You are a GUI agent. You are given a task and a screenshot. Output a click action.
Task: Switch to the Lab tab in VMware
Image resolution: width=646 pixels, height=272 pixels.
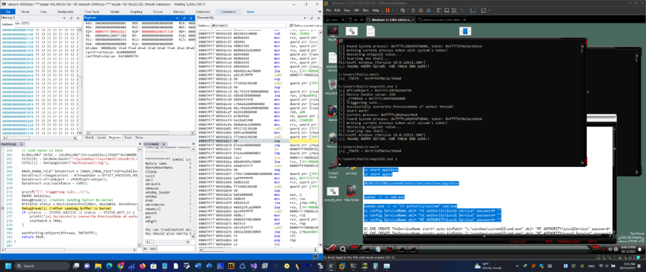(355, 20)
